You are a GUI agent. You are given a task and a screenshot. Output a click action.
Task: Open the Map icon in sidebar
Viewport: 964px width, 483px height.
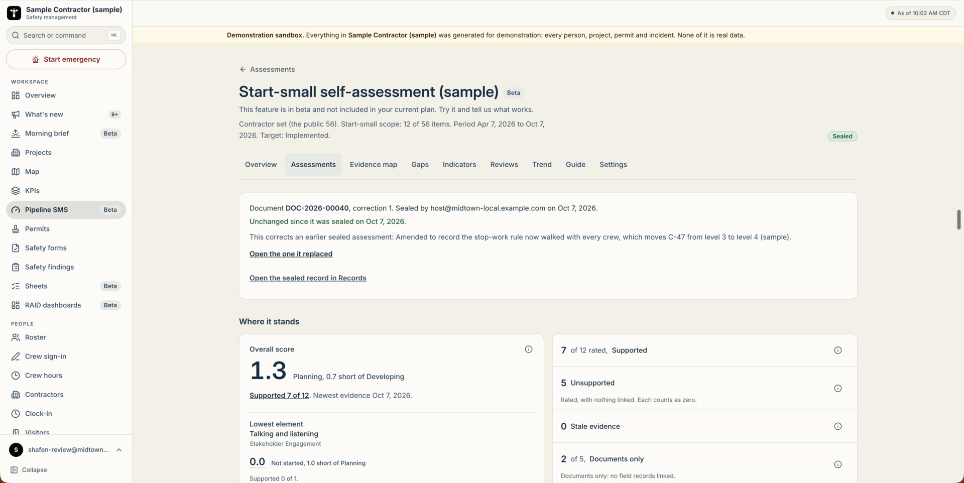point(16,172)
